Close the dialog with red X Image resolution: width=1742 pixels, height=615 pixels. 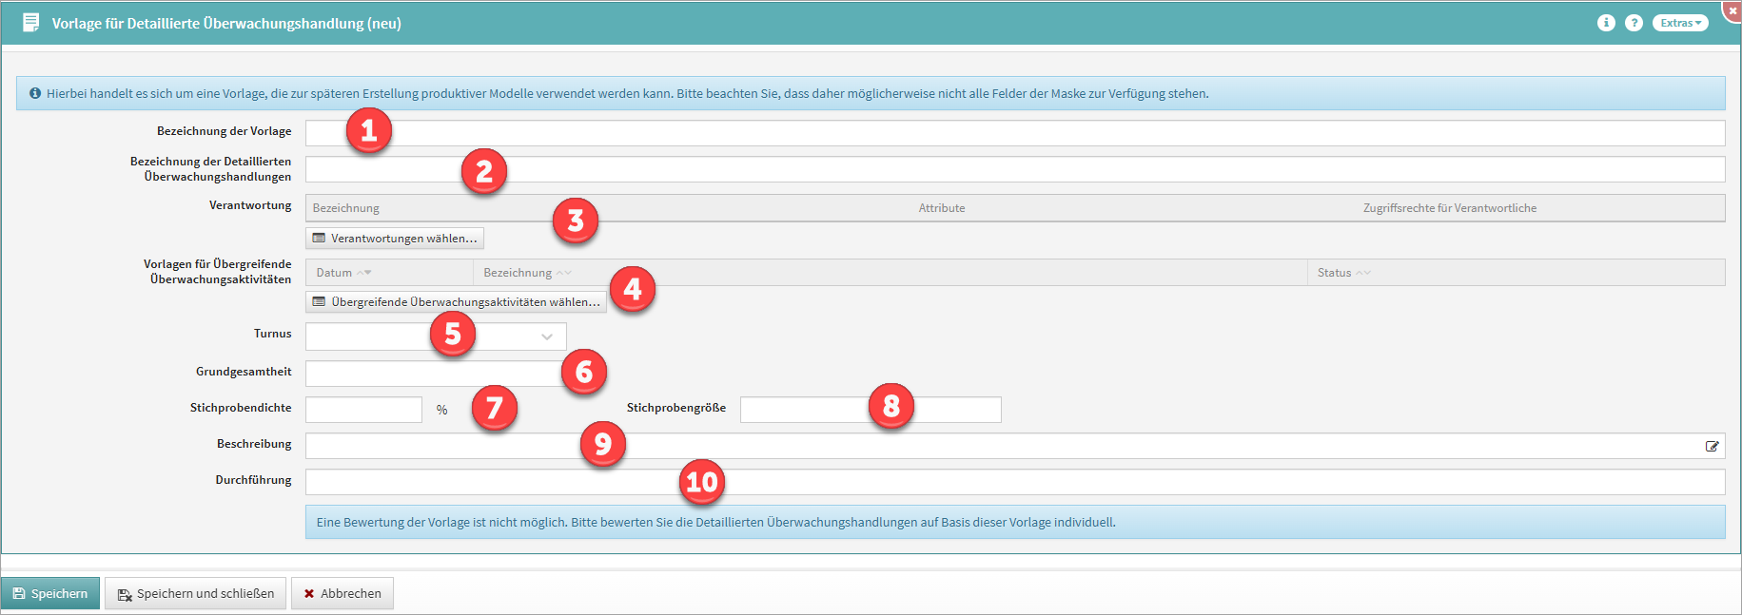[x=1732, y=10]
